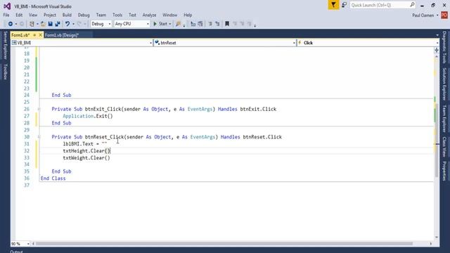Image resolution: width=450 pixels, height=253 pixels.
Task: Click the Undo arrow icon
Action: tap(67, 24)
